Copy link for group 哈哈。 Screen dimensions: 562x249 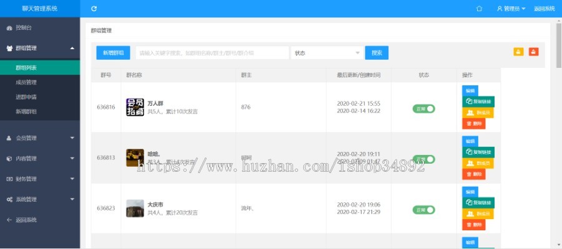click(x=478, y=152)
